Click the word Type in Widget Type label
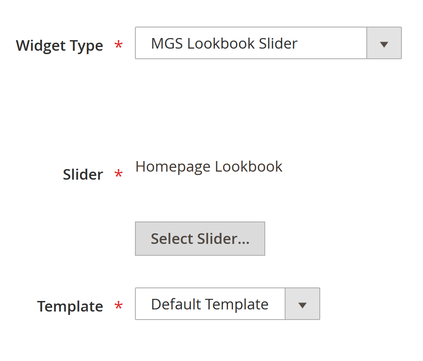The height and width of the screenshot is (361, 423). coord(87,46)
